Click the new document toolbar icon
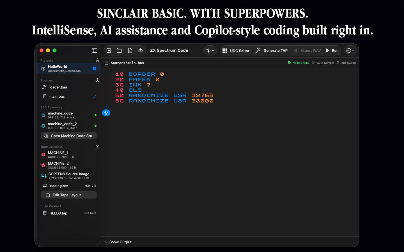Screen dimensions: 404x252 (130, 50)
